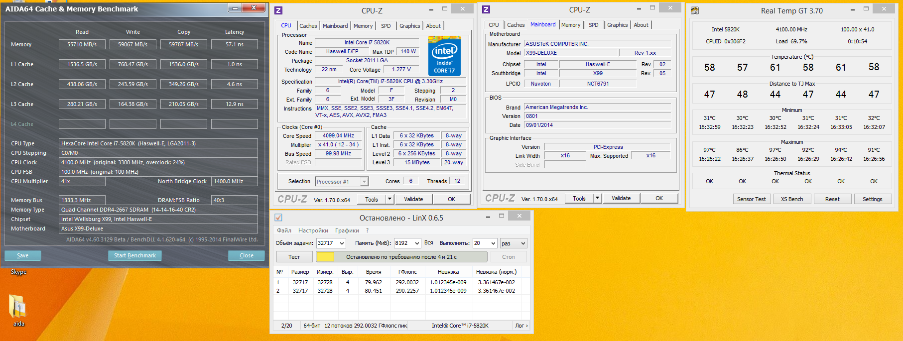This screenshot has width=903, height=341.
Task: Click LinX 'Стоп' button
Action: point(509,257)
